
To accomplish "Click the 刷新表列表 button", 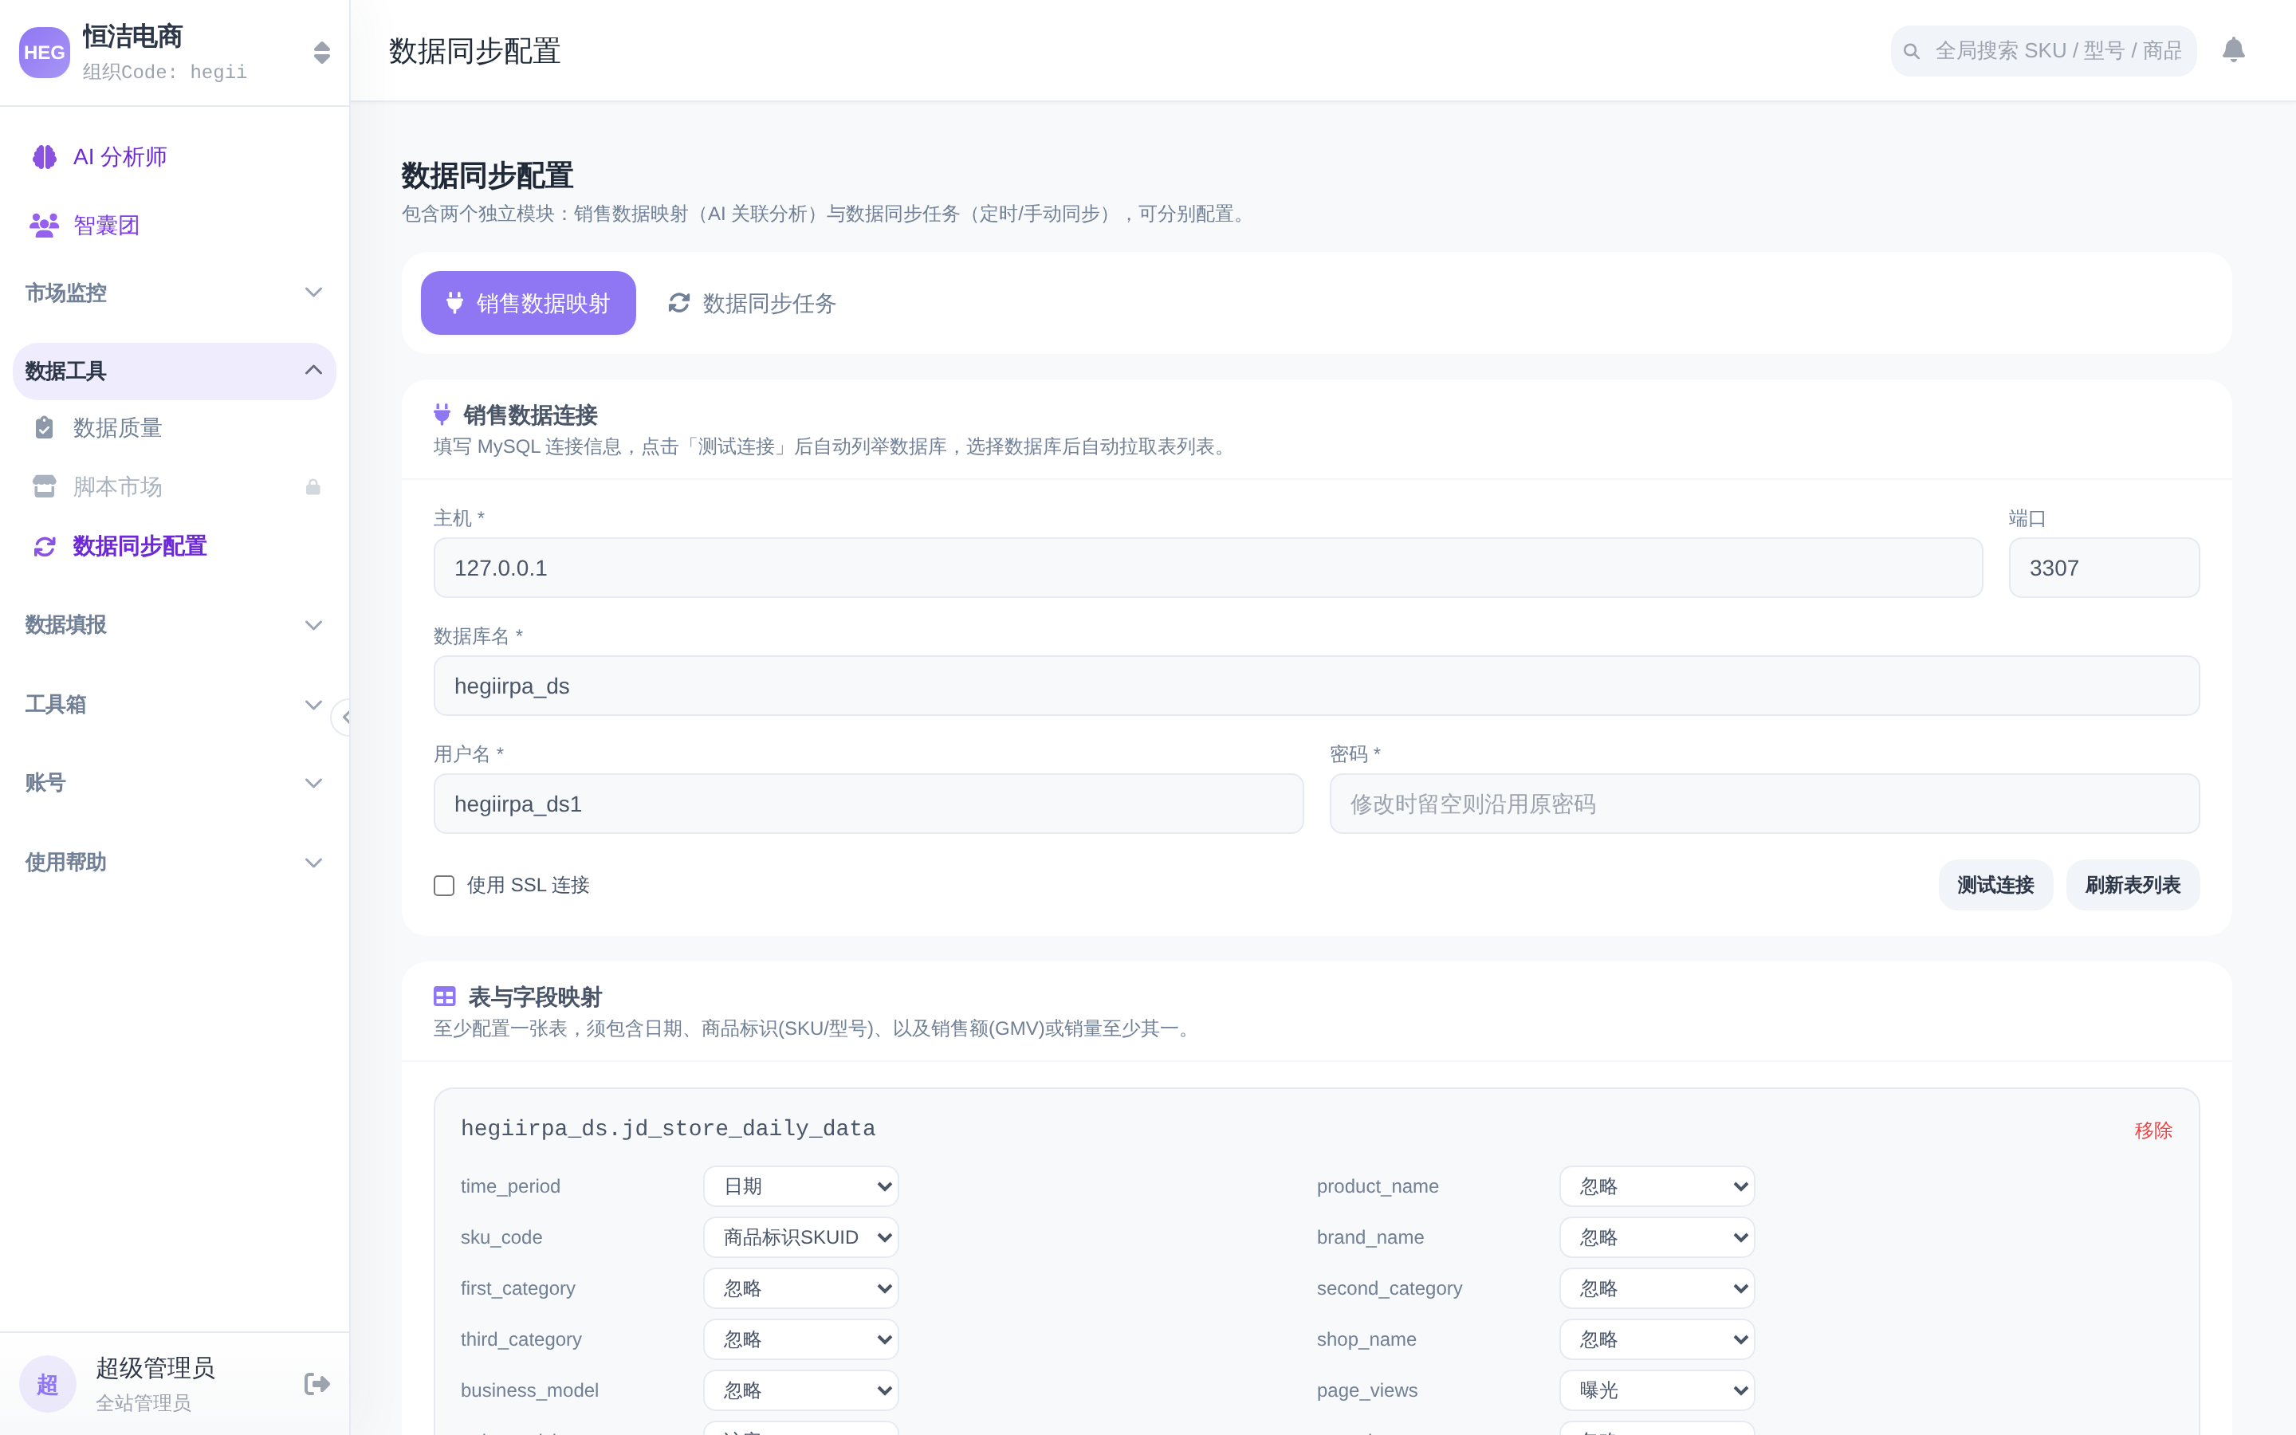I will [x=2133, y=886].
